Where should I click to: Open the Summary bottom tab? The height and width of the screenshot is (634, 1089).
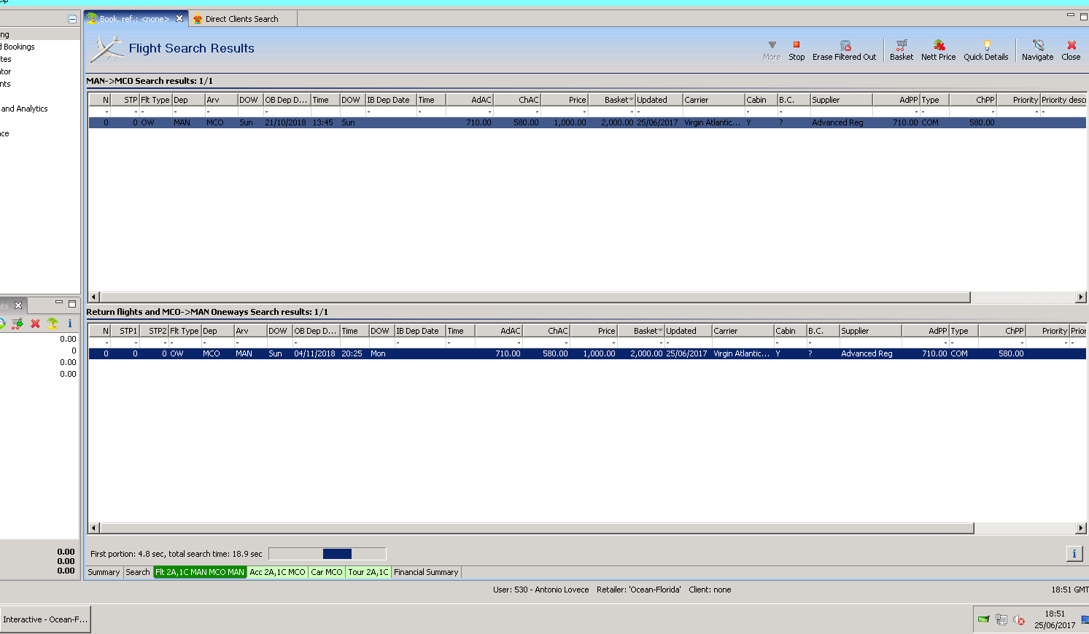[104, 572]
